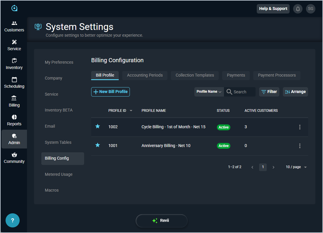
Task: Toggle the star on profile 1001
Action: point(98,145)
